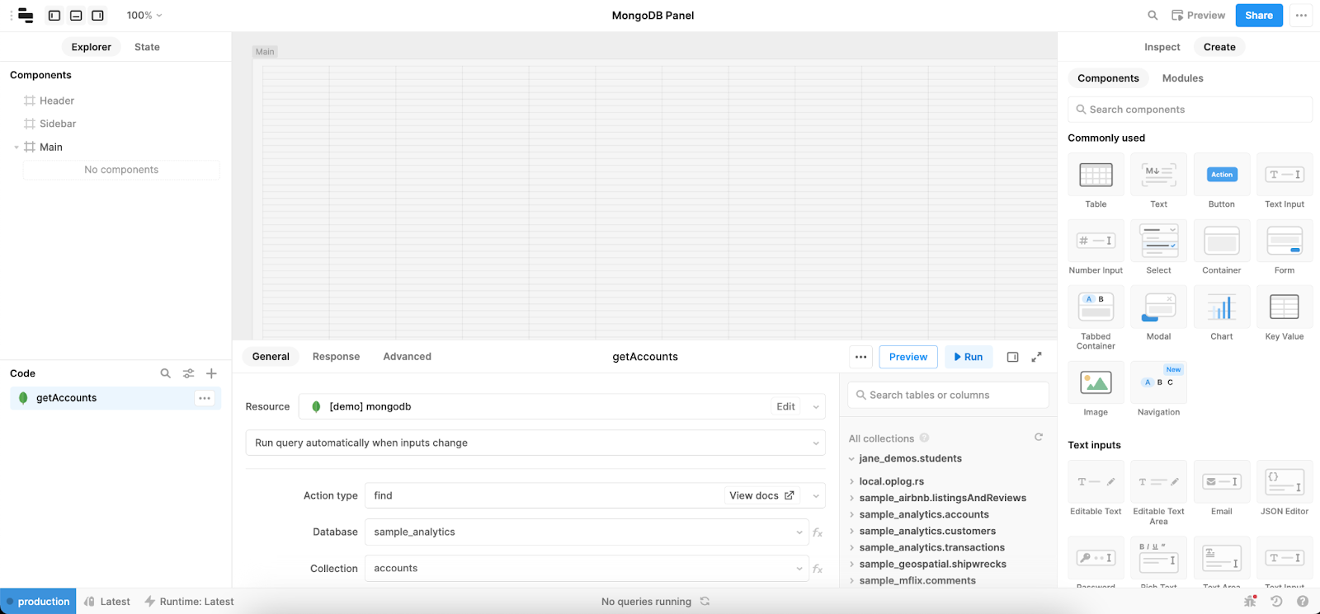Switch to the Explorer tab
The width and height of the screenshot is (1320, 614).
[92, 47]
